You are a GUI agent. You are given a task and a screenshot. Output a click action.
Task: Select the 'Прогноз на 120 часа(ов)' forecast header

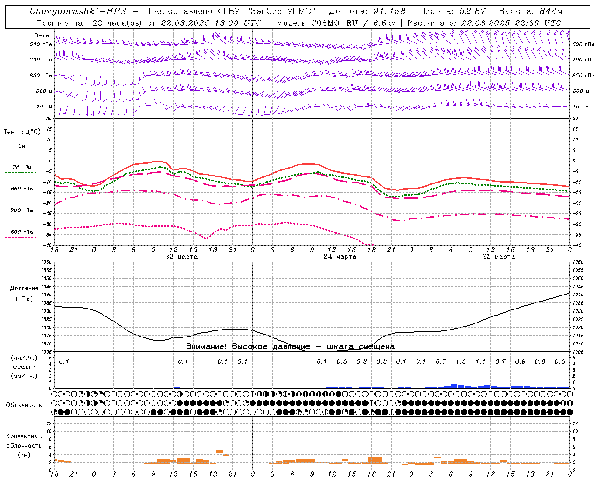point(90,23)
